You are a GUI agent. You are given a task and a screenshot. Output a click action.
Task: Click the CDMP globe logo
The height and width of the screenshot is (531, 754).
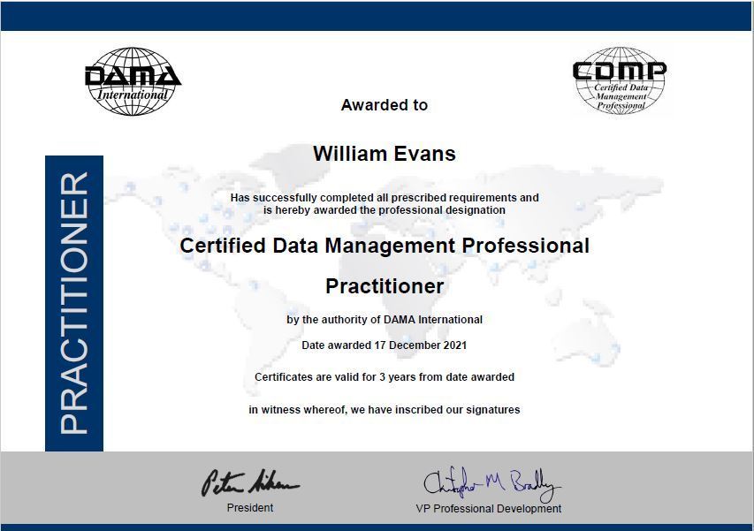(619, 80)
